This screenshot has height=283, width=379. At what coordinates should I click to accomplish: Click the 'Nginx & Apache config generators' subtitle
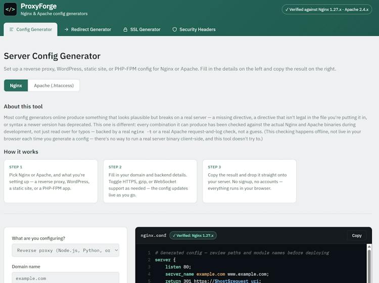point(54,14)
